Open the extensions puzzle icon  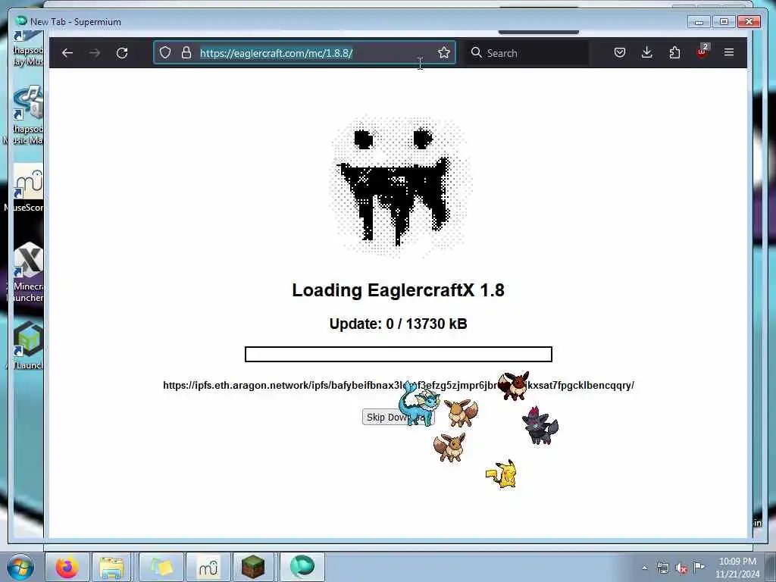(x=674, y=52)
